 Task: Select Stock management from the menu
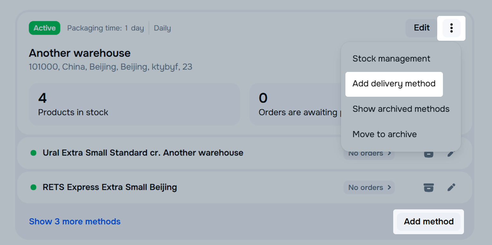point(391,59)
